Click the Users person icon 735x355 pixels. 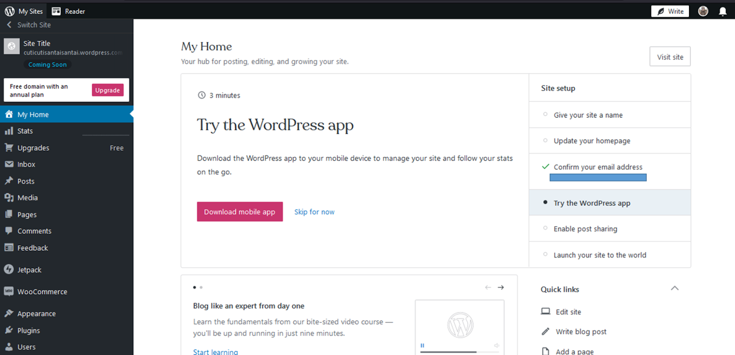9,347
